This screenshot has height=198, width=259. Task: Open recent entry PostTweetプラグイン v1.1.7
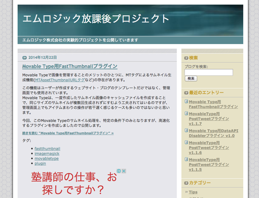(209, 119)
